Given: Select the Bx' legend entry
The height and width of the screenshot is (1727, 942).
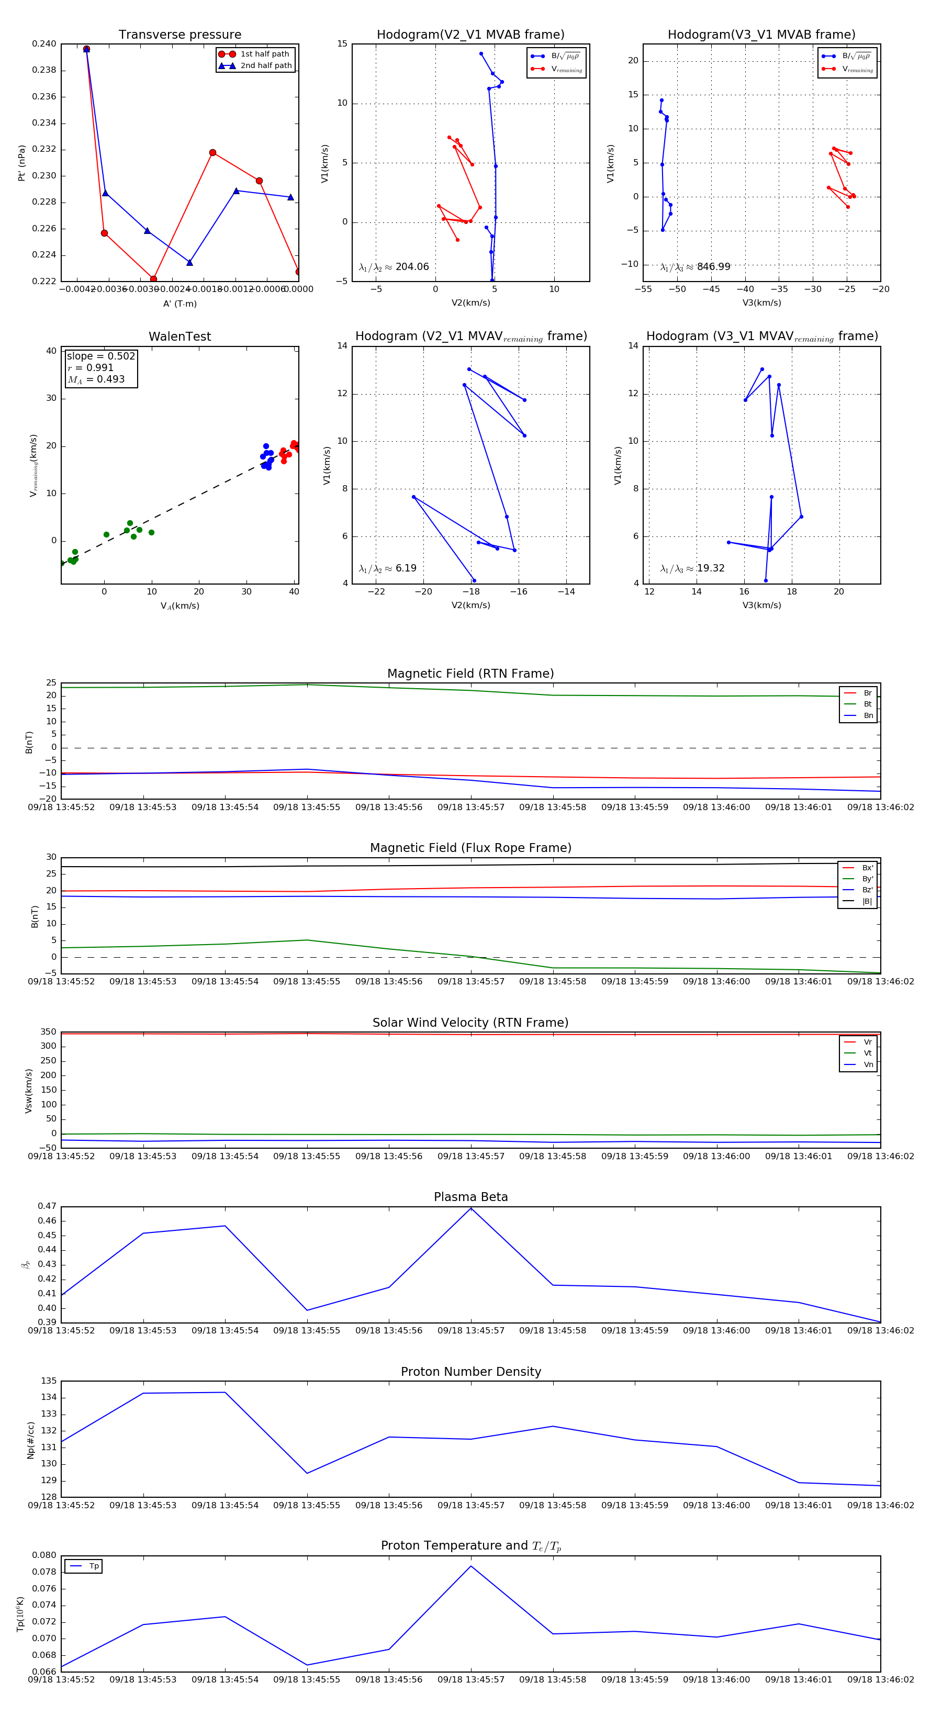Looking at the screenshot, I should tap(858, 868).
